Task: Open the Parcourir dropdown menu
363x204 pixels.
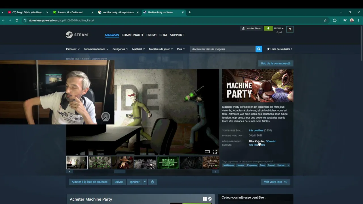Action: click(73, 49)
